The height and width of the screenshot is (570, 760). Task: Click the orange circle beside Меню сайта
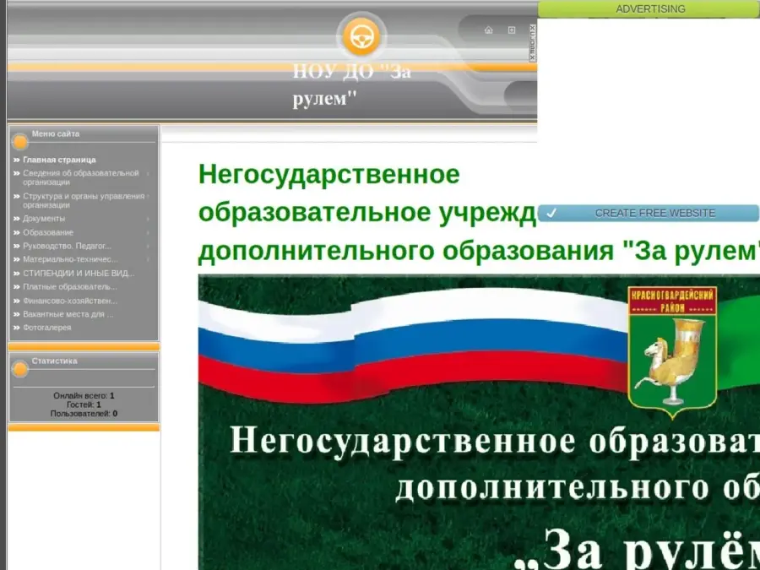click(19, 141)
